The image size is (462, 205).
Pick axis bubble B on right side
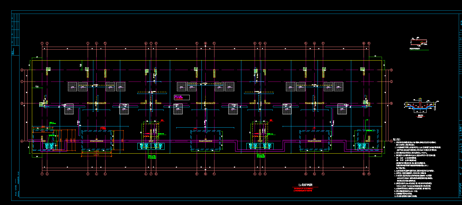point(391,103)
